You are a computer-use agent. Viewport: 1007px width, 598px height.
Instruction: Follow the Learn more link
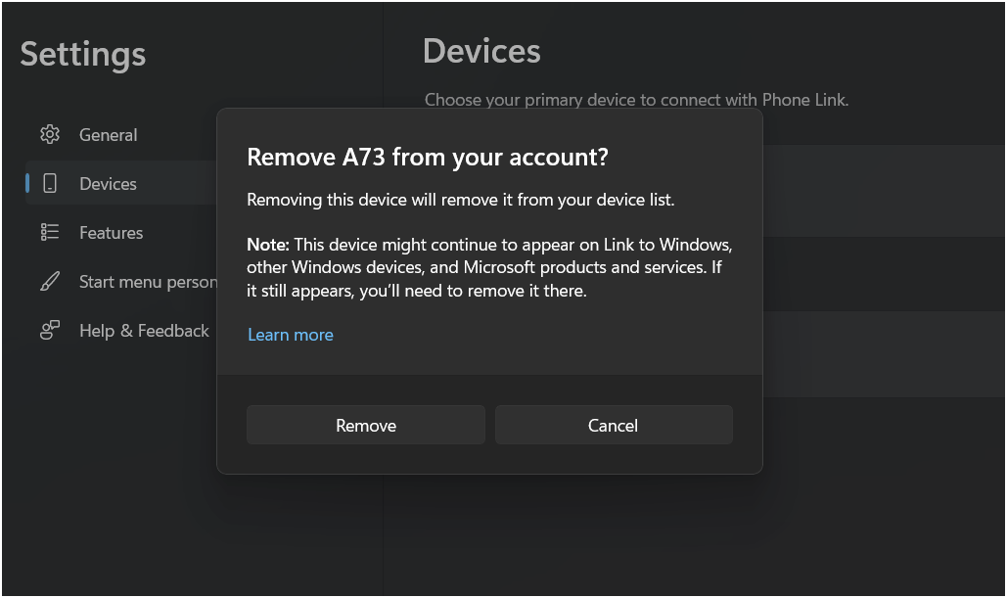pyautogui.click(x=291, y=335)
